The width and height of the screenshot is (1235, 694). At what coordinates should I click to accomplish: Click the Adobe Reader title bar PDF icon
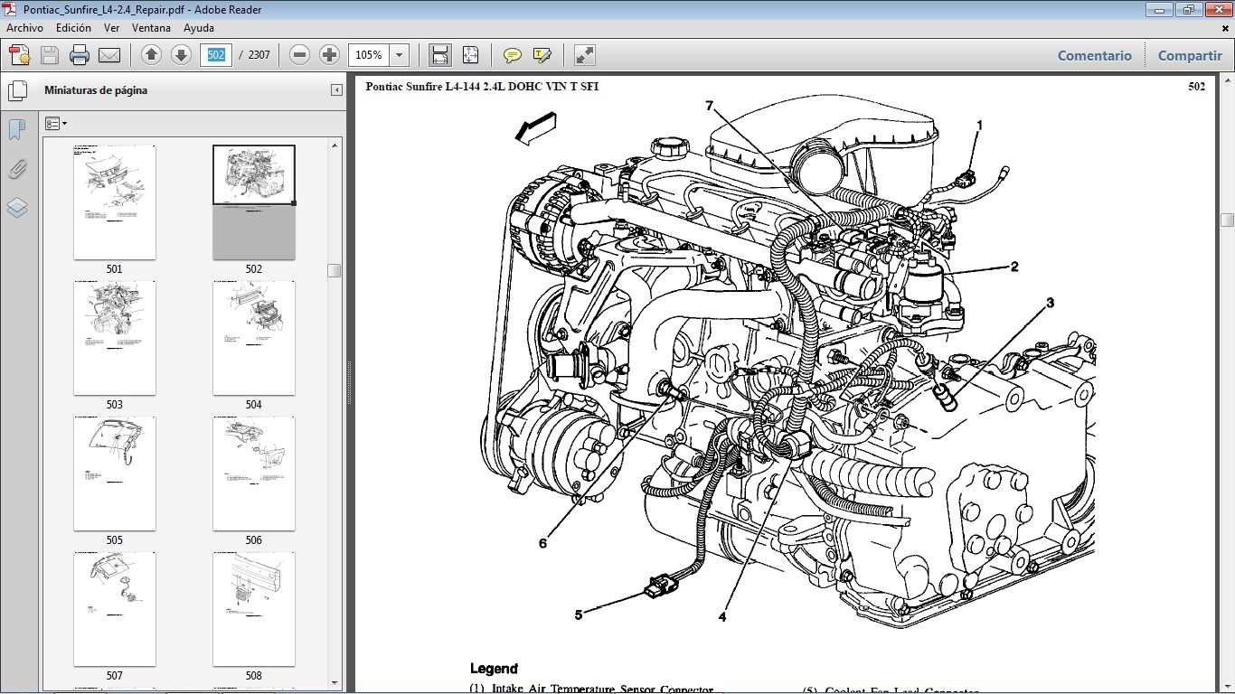11,10
